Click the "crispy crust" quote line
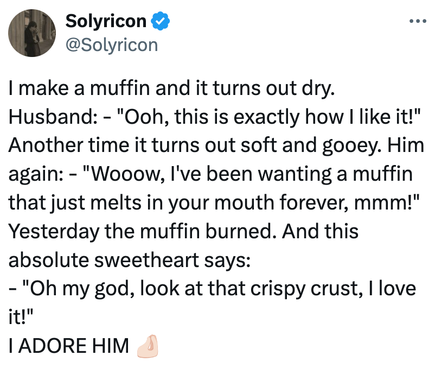This screenshot has width=435, height=368. [212, 288]
